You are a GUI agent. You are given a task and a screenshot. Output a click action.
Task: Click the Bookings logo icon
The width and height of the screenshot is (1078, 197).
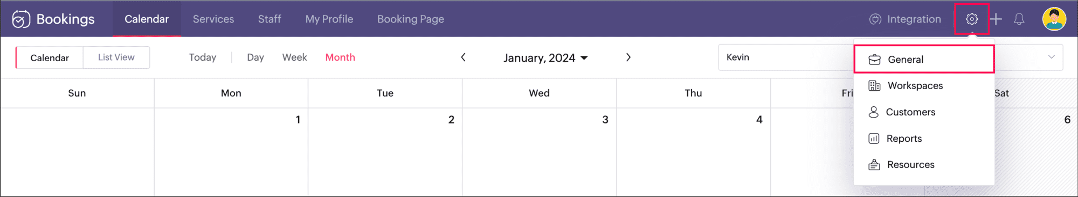(21, 19)
